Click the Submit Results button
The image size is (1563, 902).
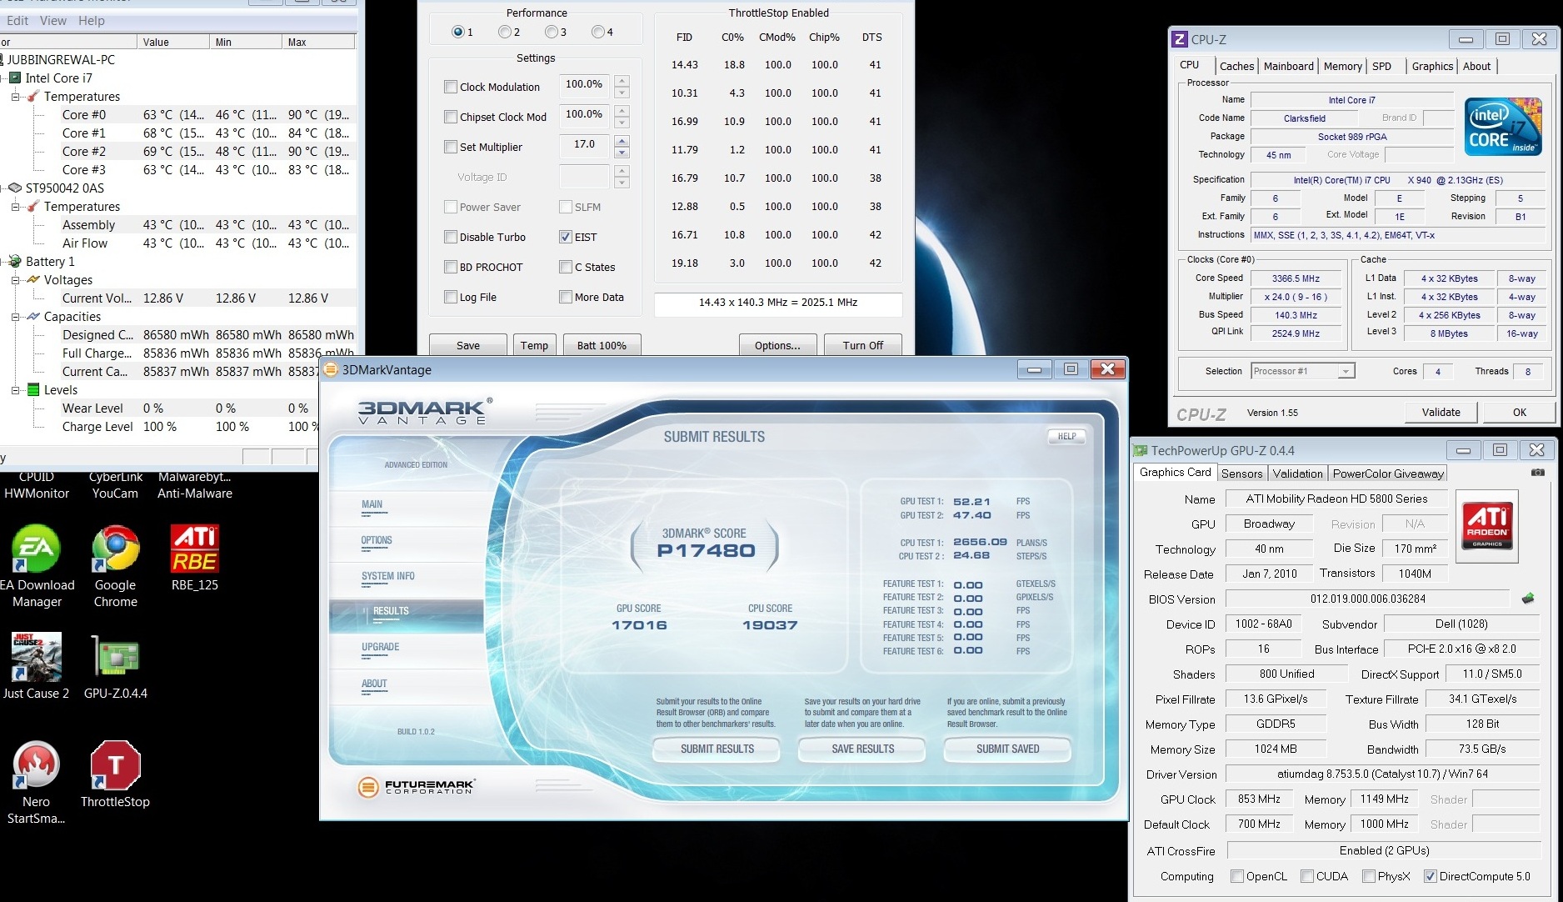point(717,749)
